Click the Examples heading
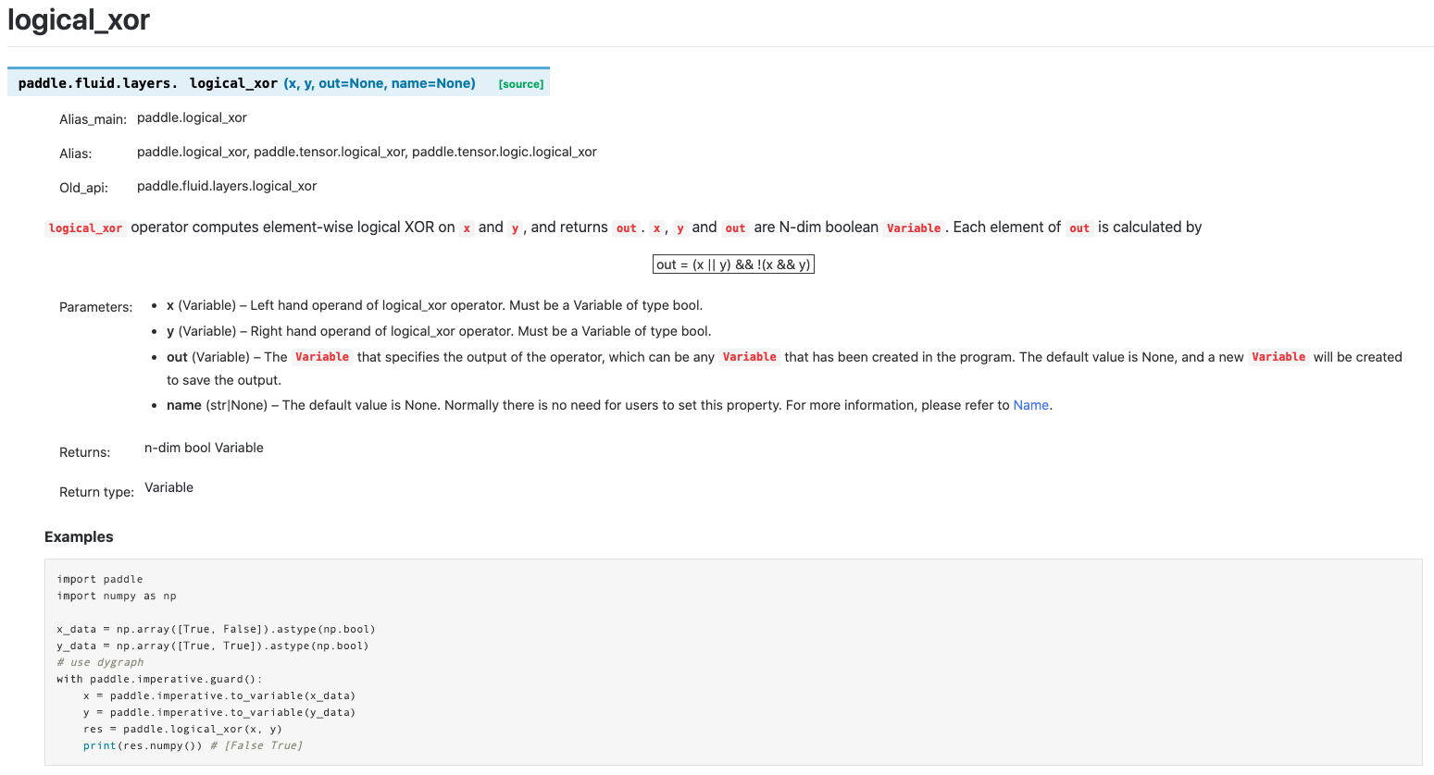This screenshot has height=775, width=1434. [79, 536]
